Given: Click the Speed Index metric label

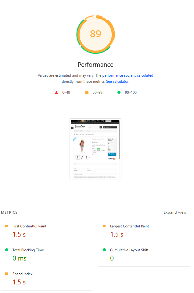Looking at the screenshot, I should click(23, 274).
